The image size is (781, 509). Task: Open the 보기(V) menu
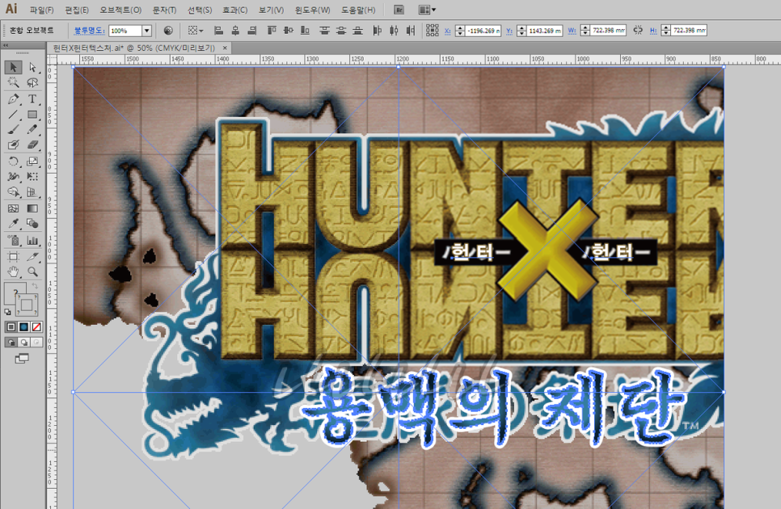[272, 10]
